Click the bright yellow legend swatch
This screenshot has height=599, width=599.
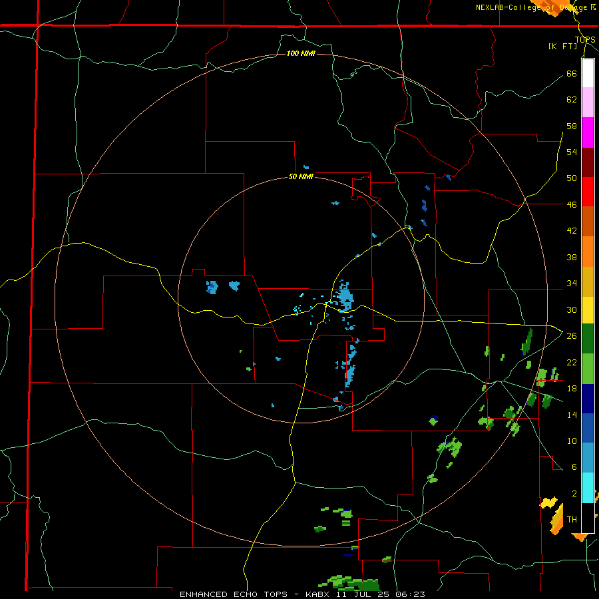(588, 309)
